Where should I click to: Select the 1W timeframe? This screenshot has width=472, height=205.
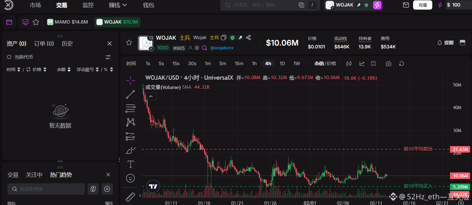[297, 64]
